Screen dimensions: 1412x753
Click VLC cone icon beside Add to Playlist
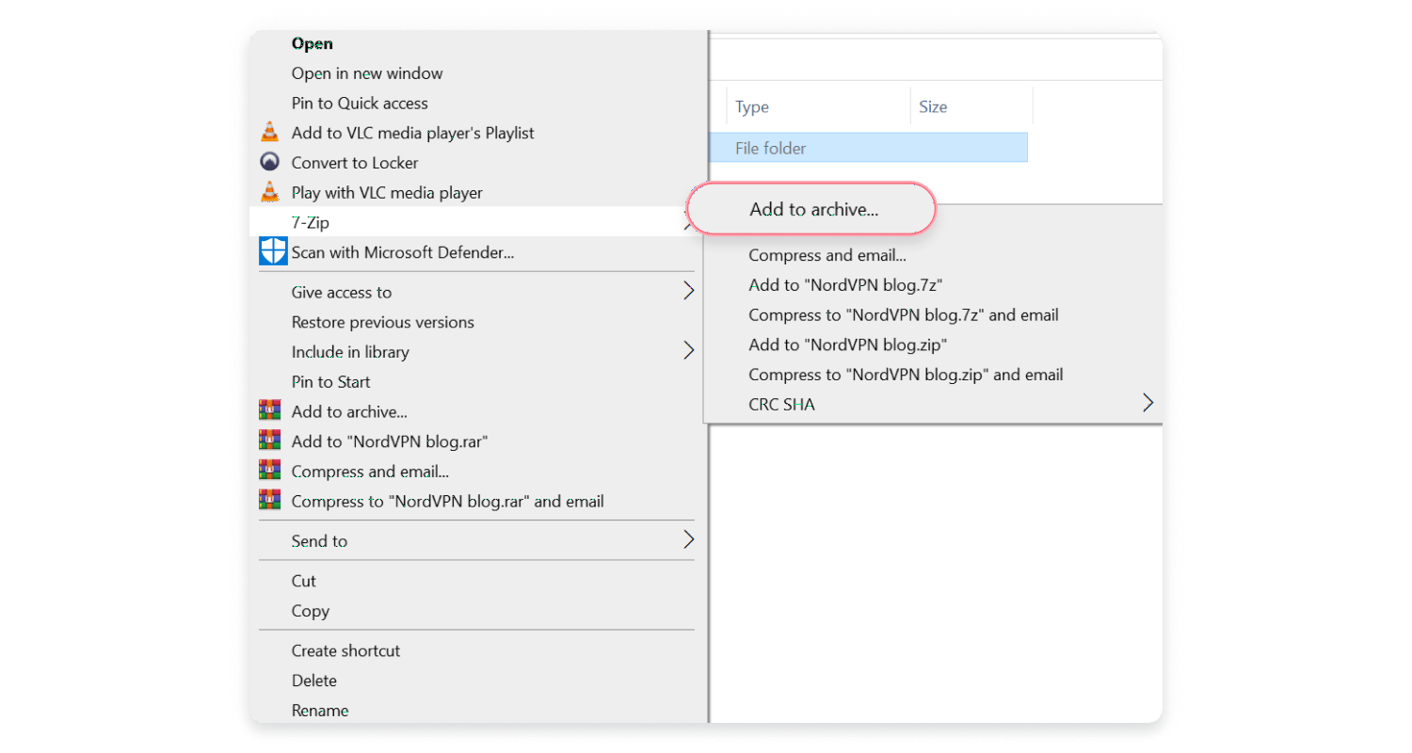(270, 133)
